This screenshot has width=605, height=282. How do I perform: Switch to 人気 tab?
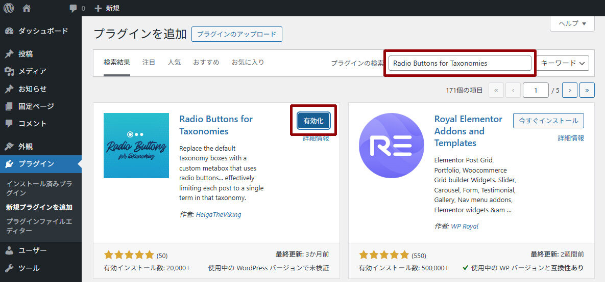pyautogui.click(x=174, y=62)
